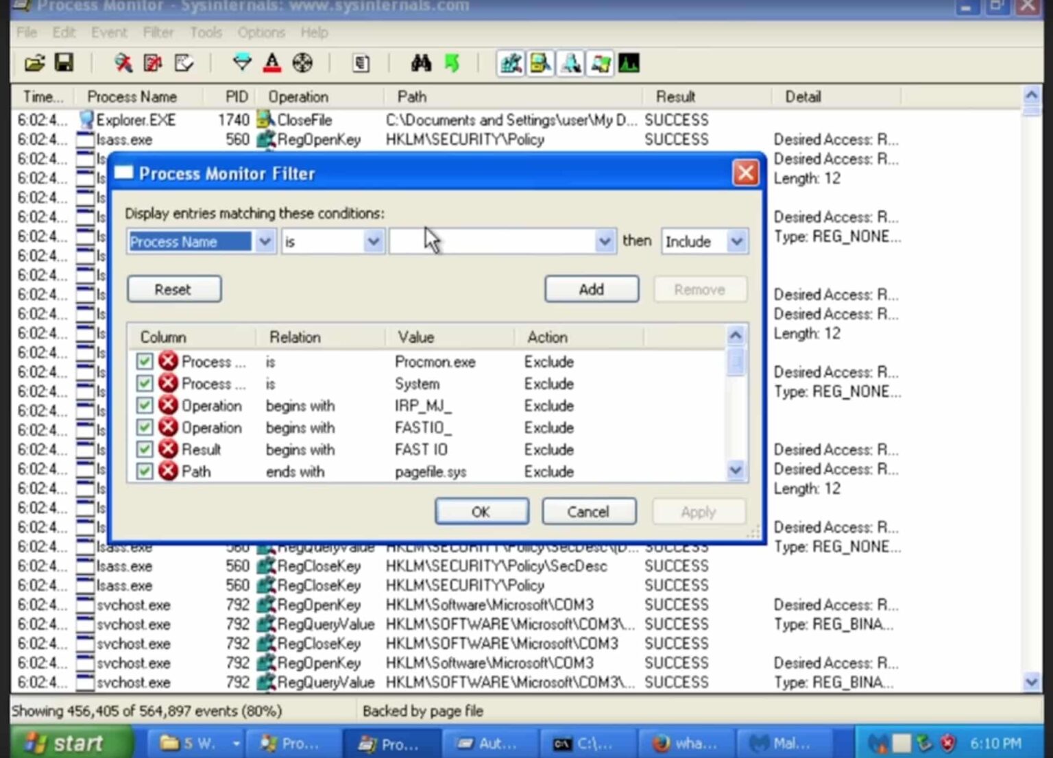Open the Filter menu

158,32
